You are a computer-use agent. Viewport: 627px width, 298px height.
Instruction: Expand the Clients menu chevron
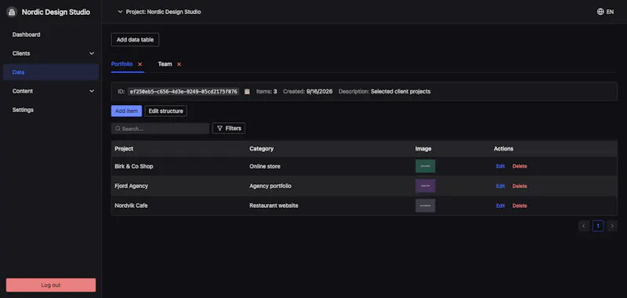coord(92,53)
